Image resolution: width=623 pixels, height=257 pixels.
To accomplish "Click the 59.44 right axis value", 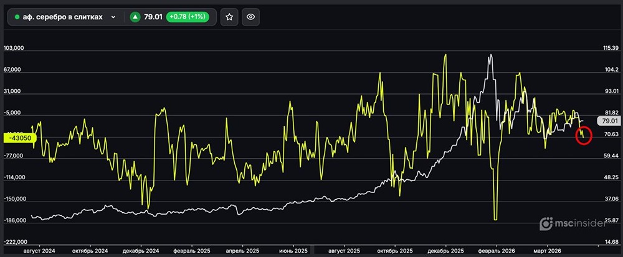I will pyautogui.click(x=612, y=156).
